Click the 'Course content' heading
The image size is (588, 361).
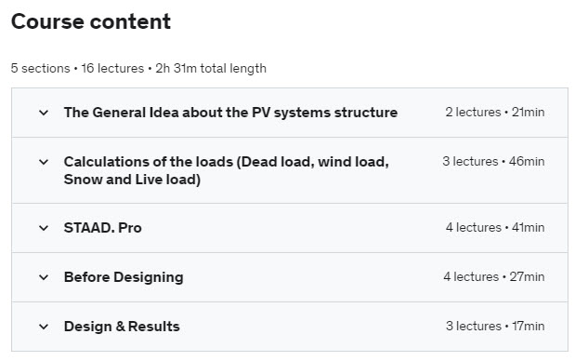point(91,21)
